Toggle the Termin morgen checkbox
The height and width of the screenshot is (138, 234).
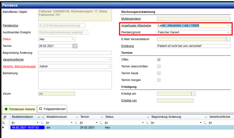[159, 80]
